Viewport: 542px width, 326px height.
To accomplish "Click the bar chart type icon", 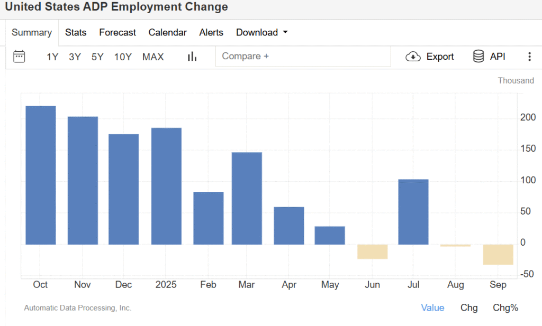I will pos(192,57).
